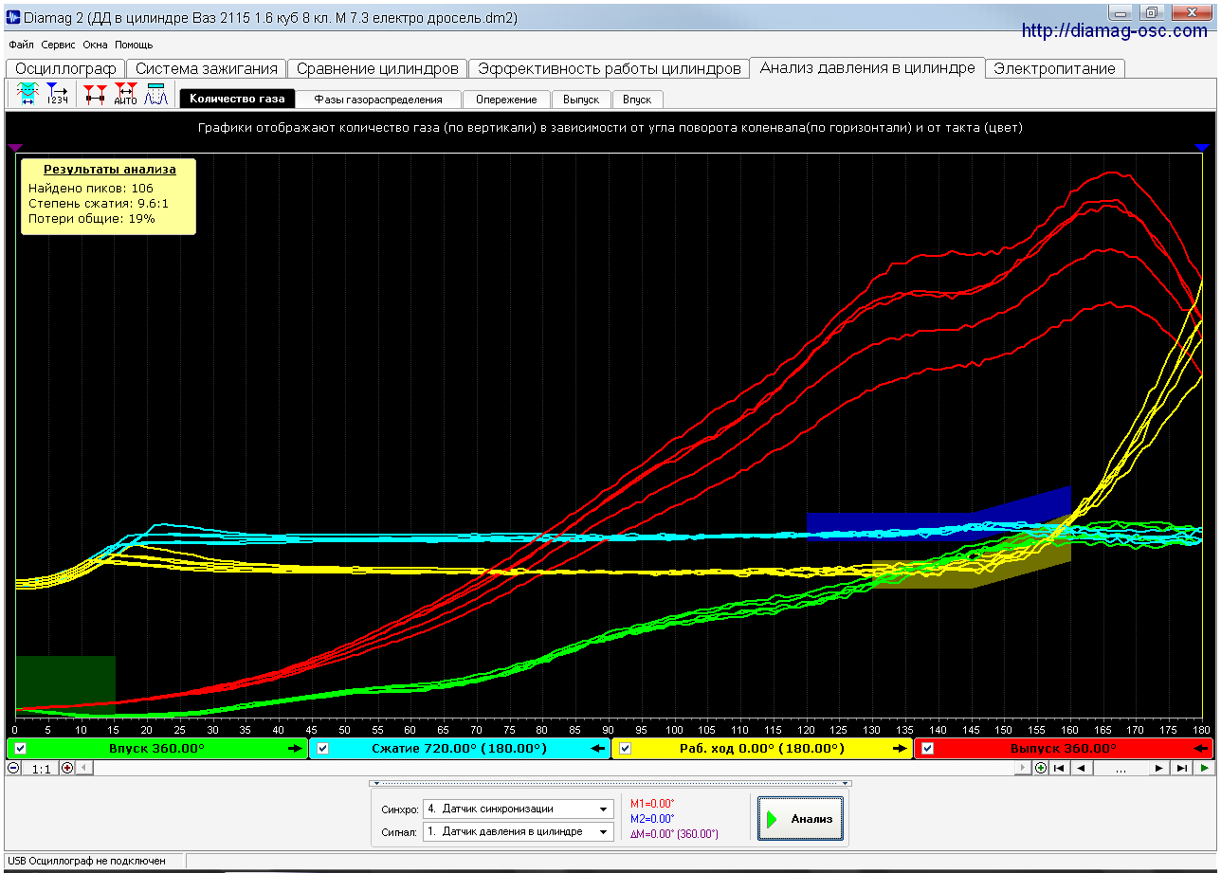
Task: Jump to last frame navigation button
Action: pos(1180,768)
